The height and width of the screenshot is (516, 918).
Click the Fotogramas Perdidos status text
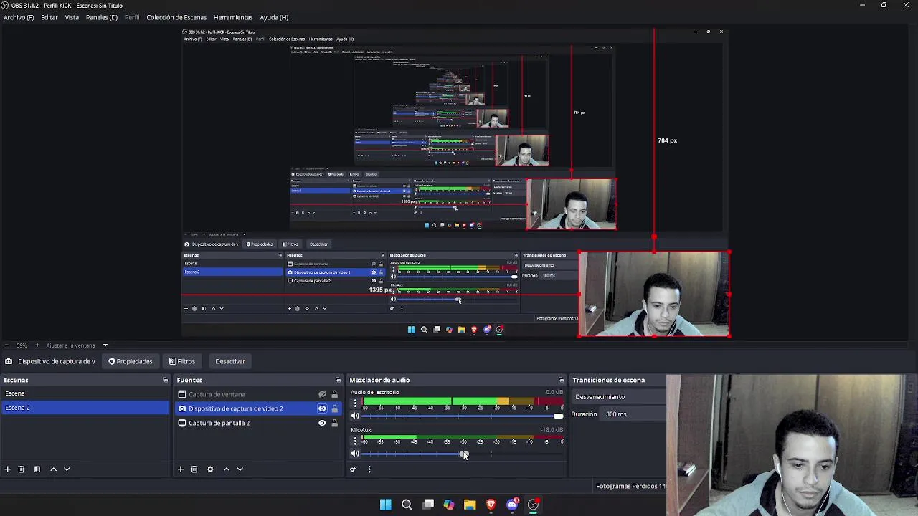[x=631, y=486]
